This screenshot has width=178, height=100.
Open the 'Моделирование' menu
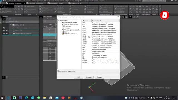37,1
